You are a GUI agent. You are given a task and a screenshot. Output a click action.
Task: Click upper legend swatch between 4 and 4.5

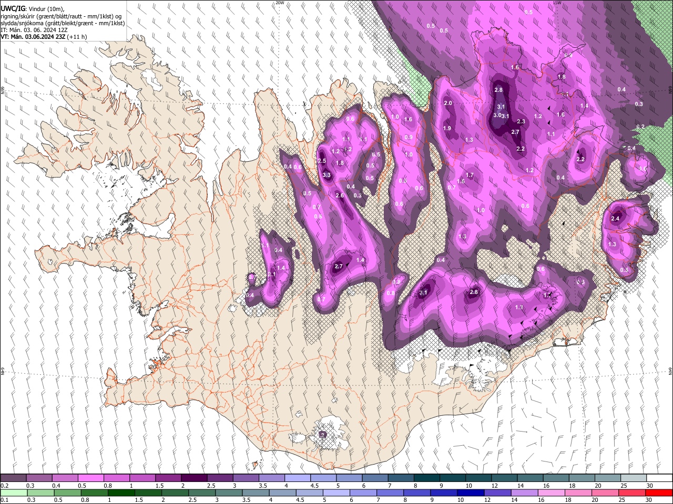click(x=298, y=478)
